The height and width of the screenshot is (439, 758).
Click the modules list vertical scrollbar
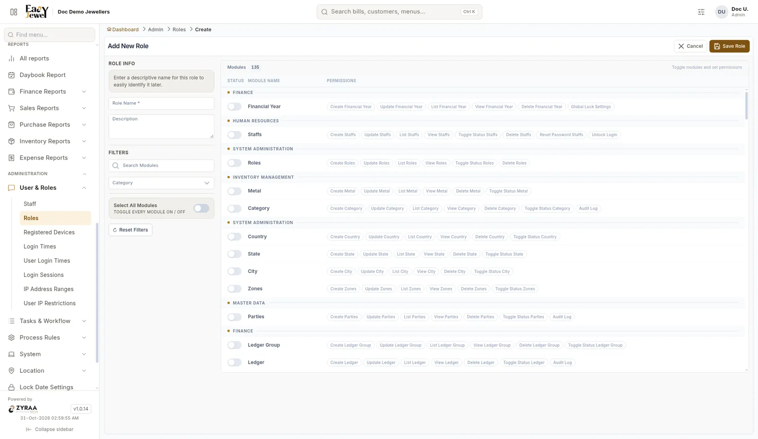click(x=747, y=106)
